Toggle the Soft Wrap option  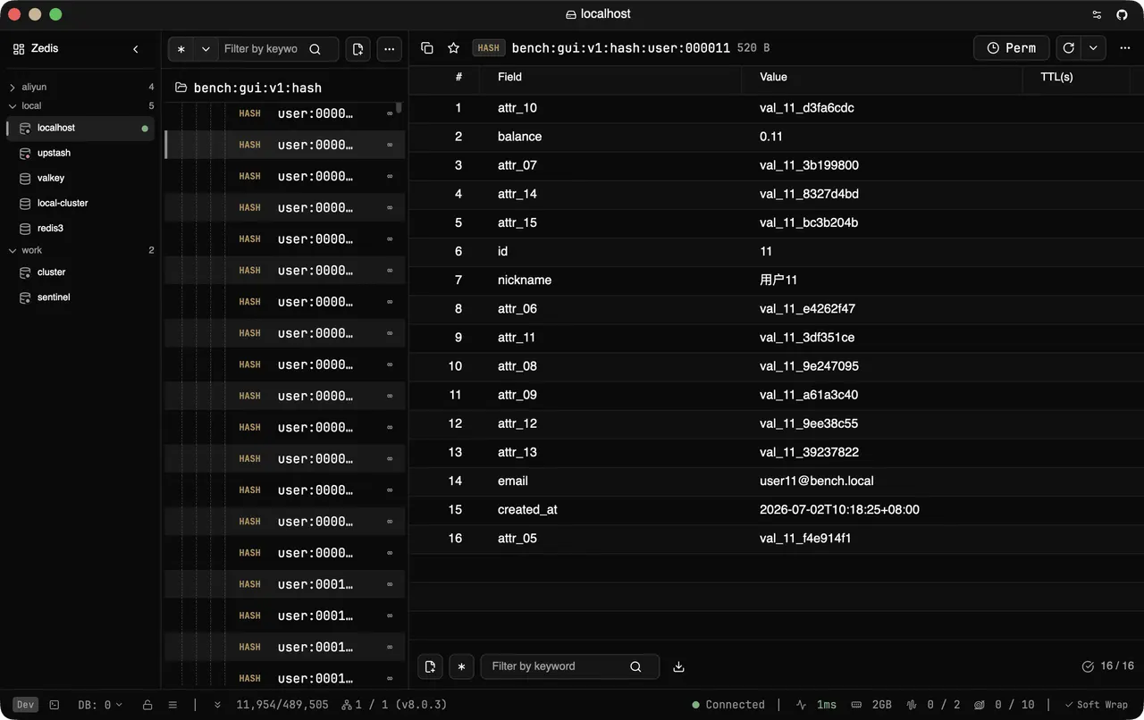point(1097,705)
